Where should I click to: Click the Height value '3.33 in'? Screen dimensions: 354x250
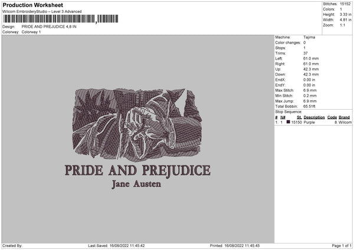(346, 14)
